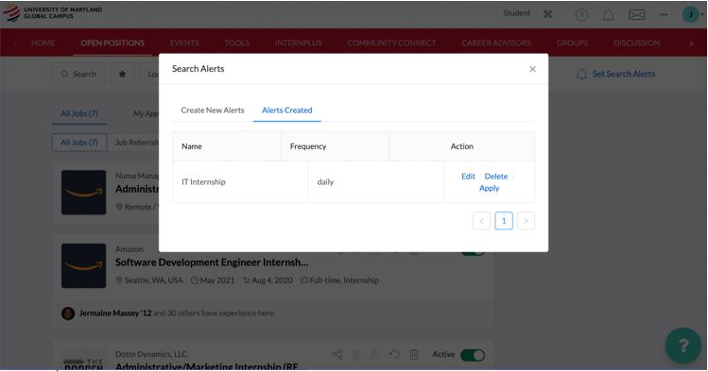Viewport: 708px width, 371px height.
Task: Click the star favorites filter button
Action: [122, 74]
